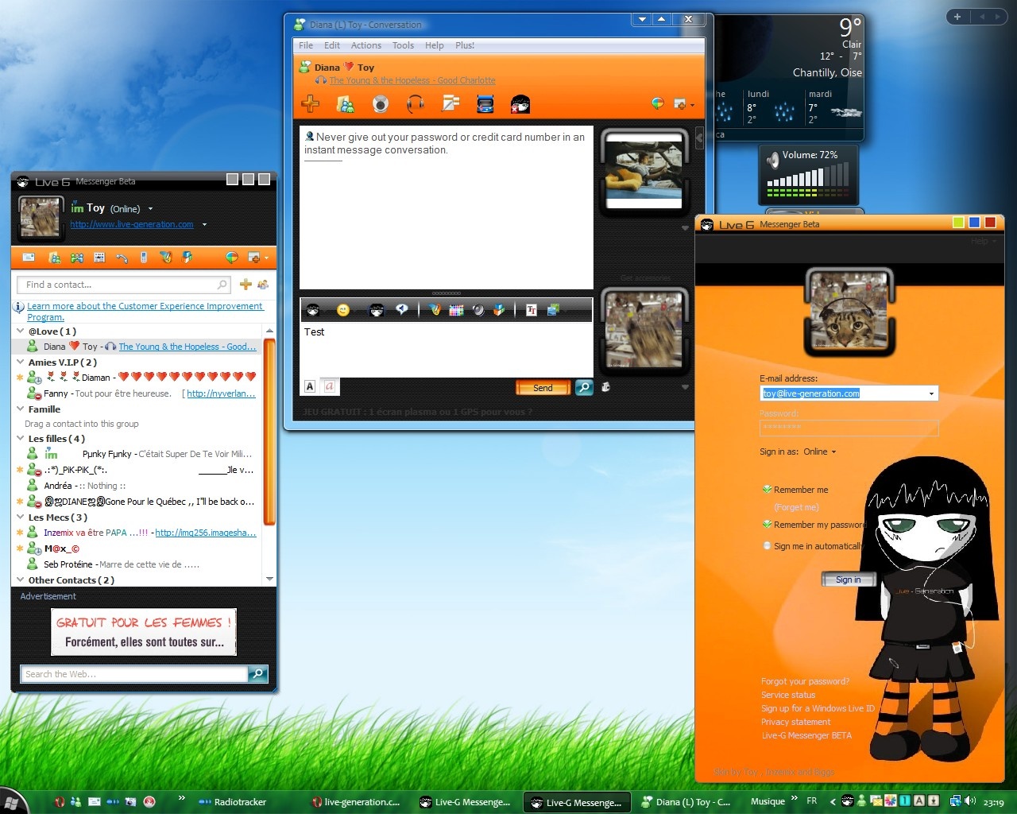The width and height of the screenshot is (1017, 814).
Task: Start a voice call with headset icon
Action: 416,104
